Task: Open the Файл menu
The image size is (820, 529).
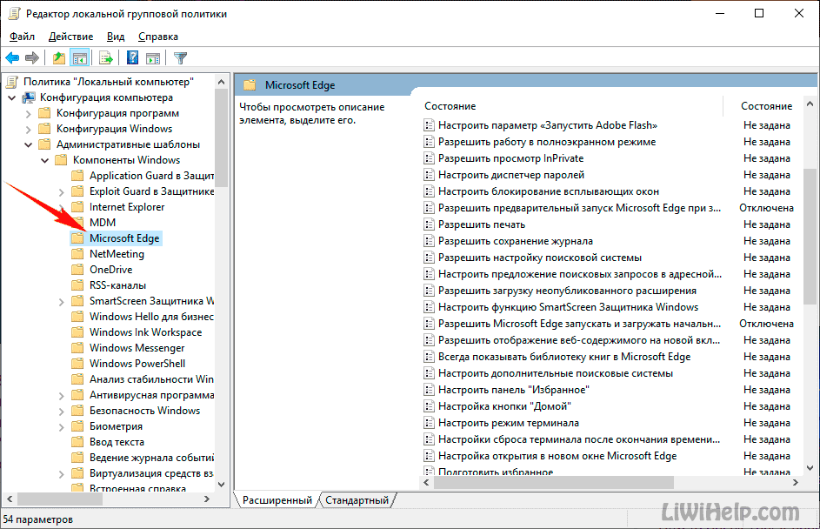Action: 22,37
